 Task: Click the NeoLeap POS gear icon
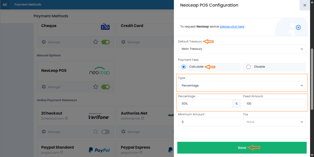click(x=44, y=87)
